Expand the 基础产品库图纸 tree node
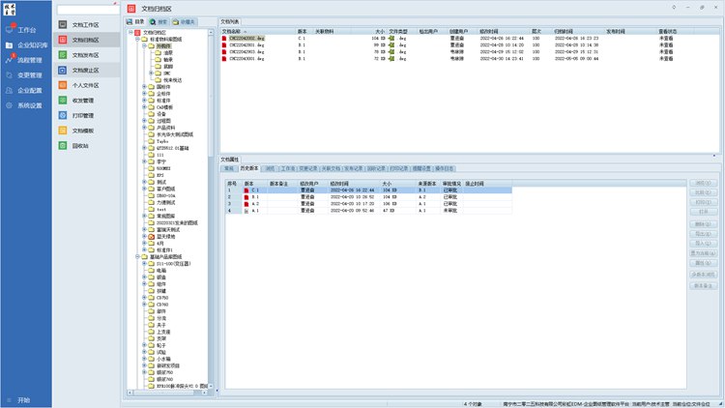Screen dimensions: 725x408 coord(138,256)
